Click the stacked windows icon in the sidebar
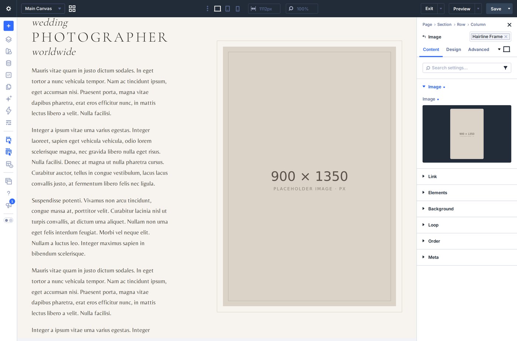 pos(8,181)
